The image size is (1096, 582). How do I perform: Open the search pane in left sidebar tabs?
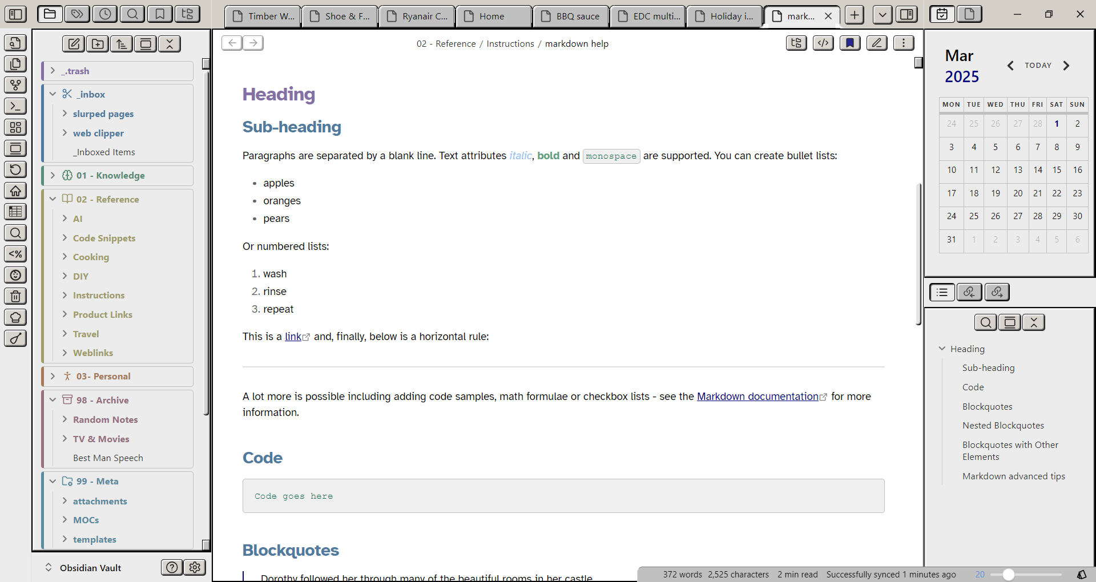coord(132,14)
